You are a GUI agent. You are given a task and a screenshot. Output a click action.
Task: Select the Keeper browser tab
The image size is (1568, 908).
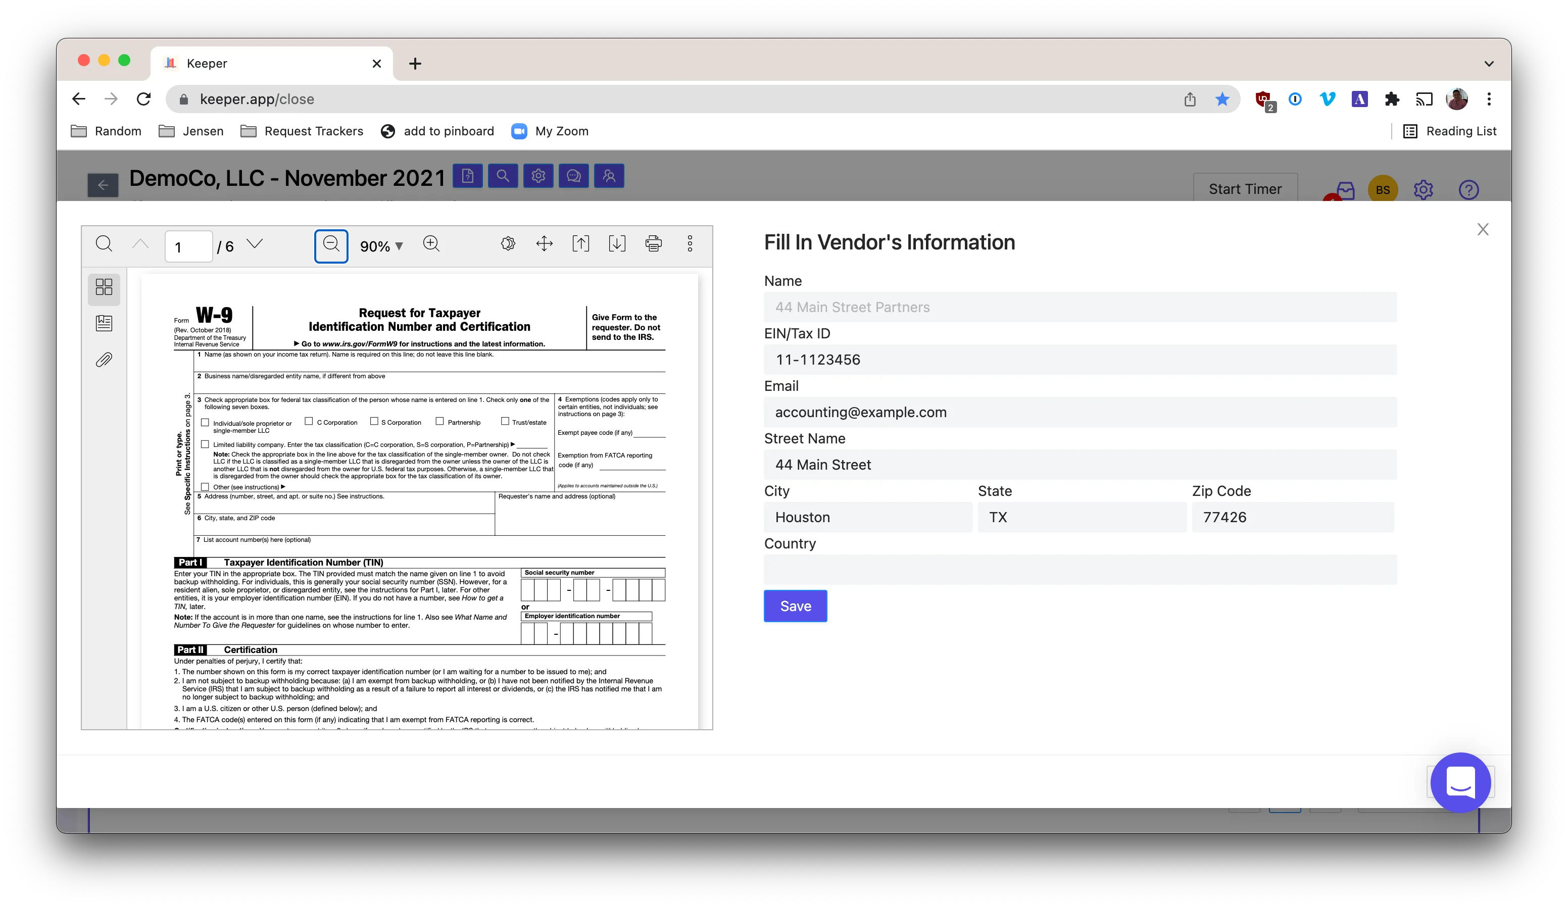(x=271, y=64)
